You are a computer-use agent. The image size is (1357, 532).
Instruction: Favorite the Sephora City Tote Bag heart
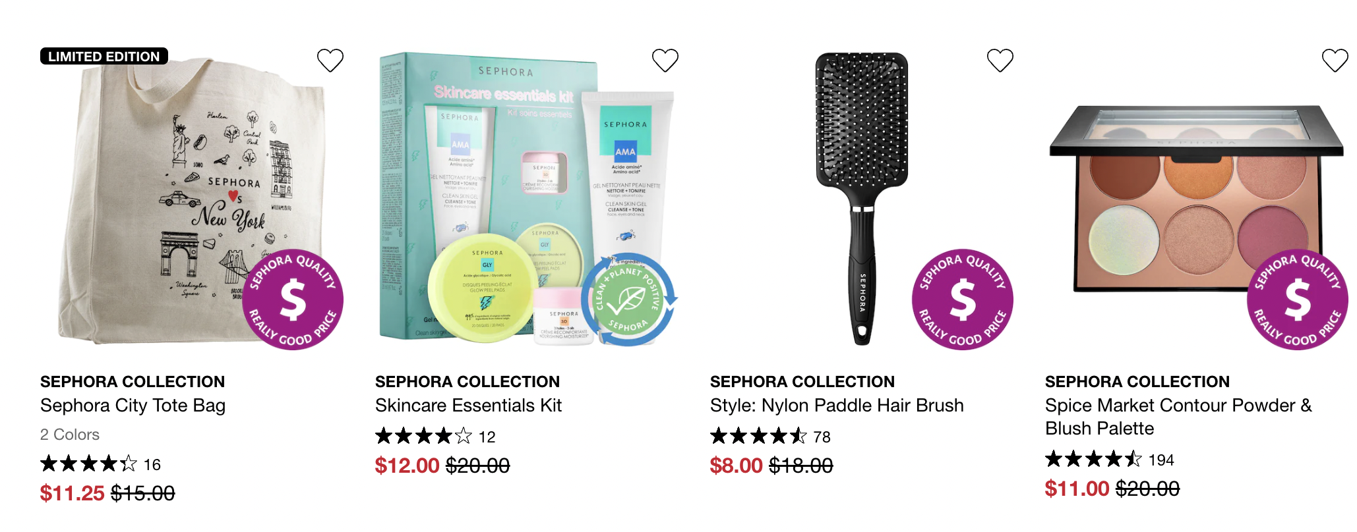click(330, 61)
